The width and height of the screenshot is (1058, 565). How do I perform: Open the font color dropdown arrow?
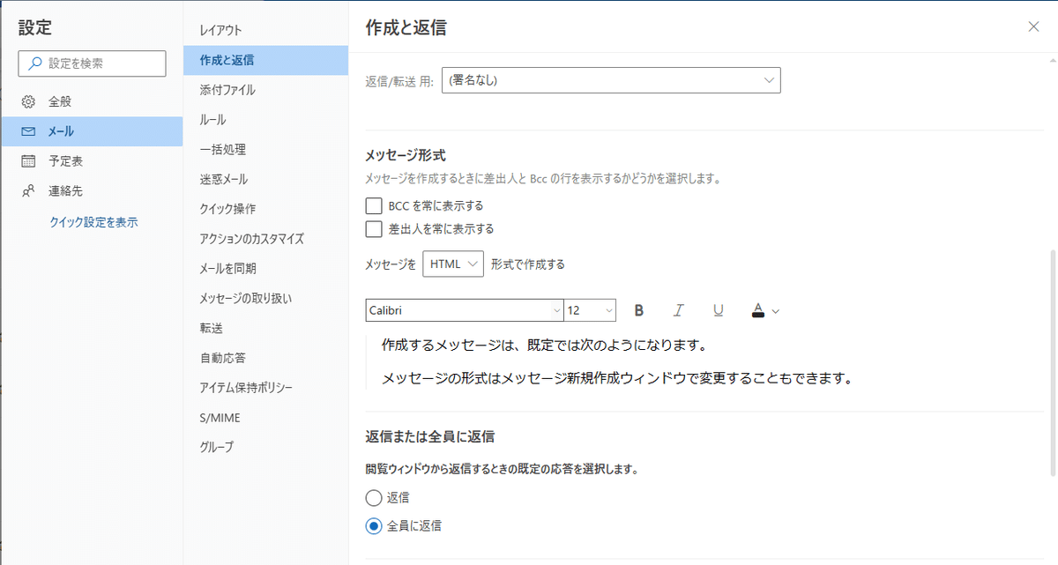coord(775,311)
